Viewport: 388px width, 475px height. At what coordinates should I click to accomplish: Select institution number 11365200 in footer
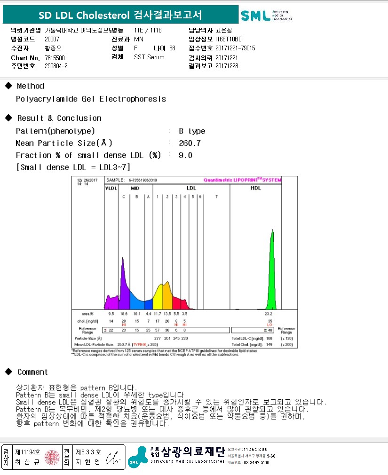[256, 449]
